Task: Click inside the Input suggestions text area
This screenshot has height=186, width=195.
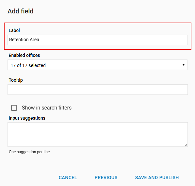Action: (98, 134)
